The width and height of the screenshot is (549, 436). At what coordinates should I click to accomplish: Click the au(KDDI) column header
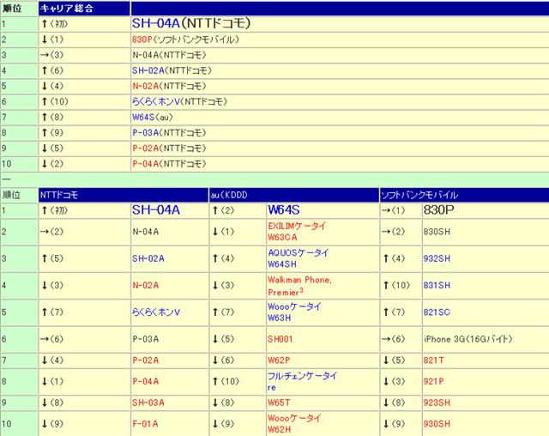tap(294, 195)
